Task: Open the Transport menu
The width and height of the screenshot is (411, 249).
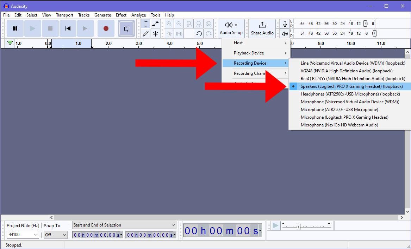Action: [64, 15]
